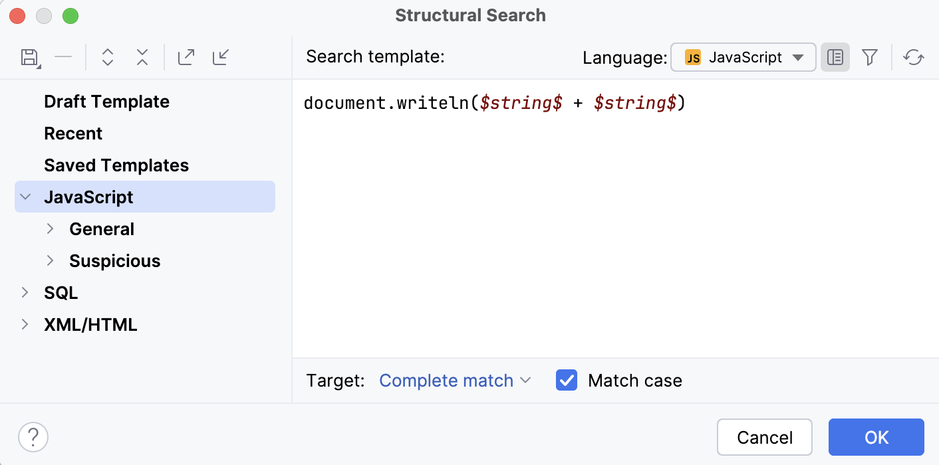Import template from clipboard
This screenshot has height=465, width=939.
click(220, 57)
